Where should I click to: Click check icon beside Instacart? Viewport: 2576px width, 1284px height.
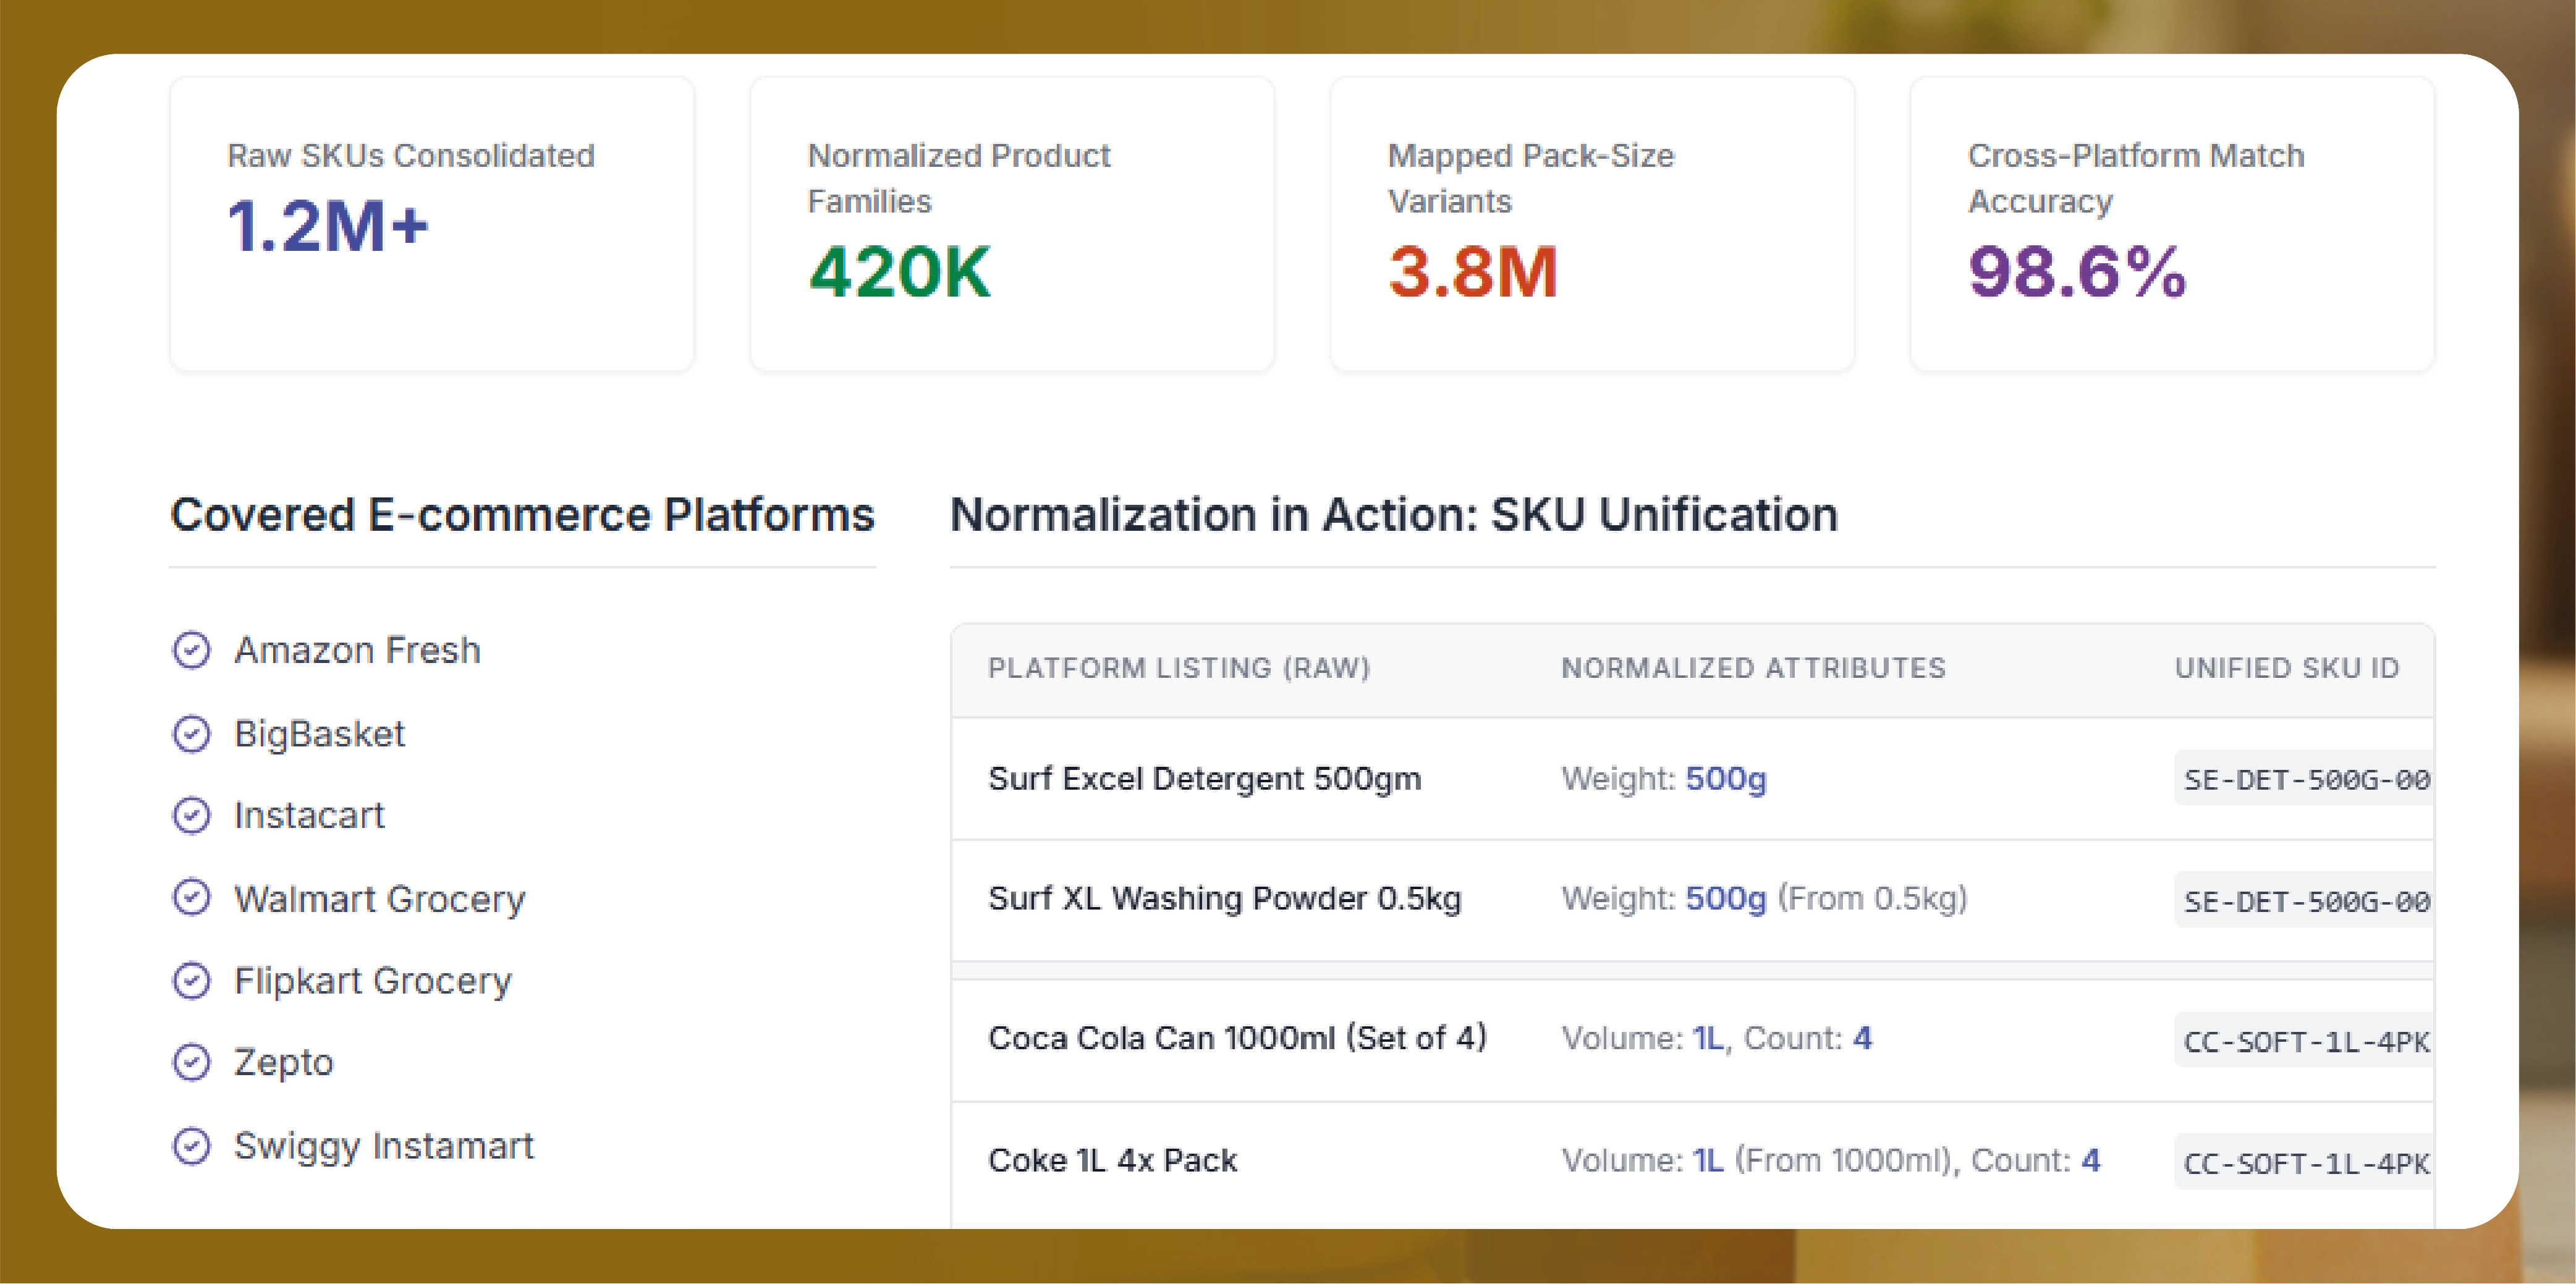tap(191, 816)
